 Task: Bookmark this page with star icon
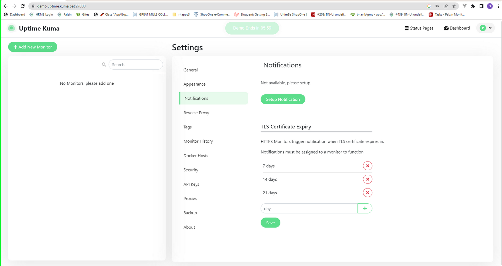click(x=454, y=6)
